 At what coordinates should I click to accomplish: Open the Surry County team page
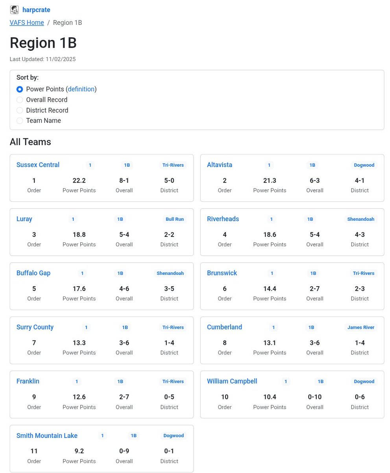[x=35, y=327]
